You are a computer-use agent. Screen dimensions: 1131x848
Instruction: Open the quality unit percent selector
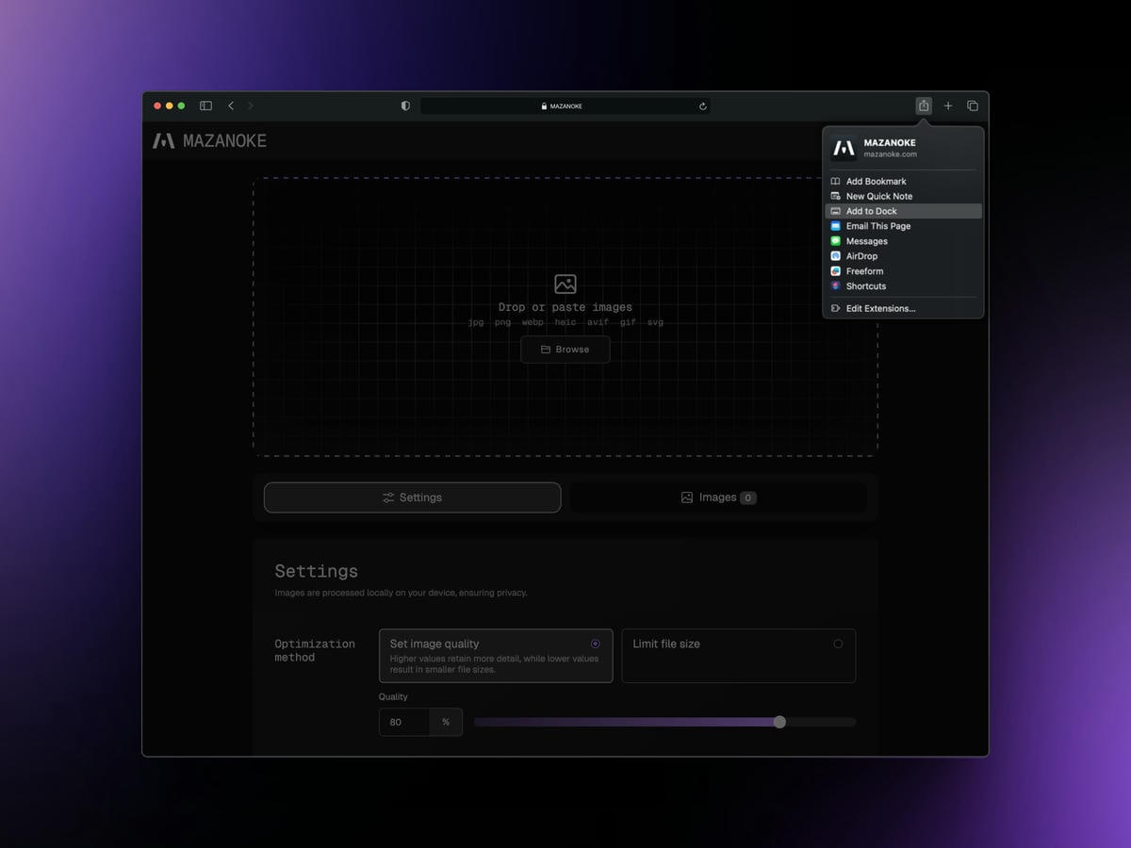445,722
